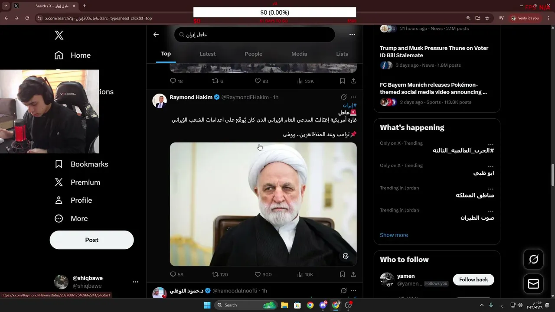Open a new Chrome tab
The height and width of the screenshot is (312, 555).
84,6
